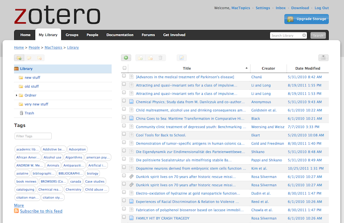The height and width of the screenshot is (223, 344).
Task: Click the Upgrade Storage button
Action: point(307,19)
